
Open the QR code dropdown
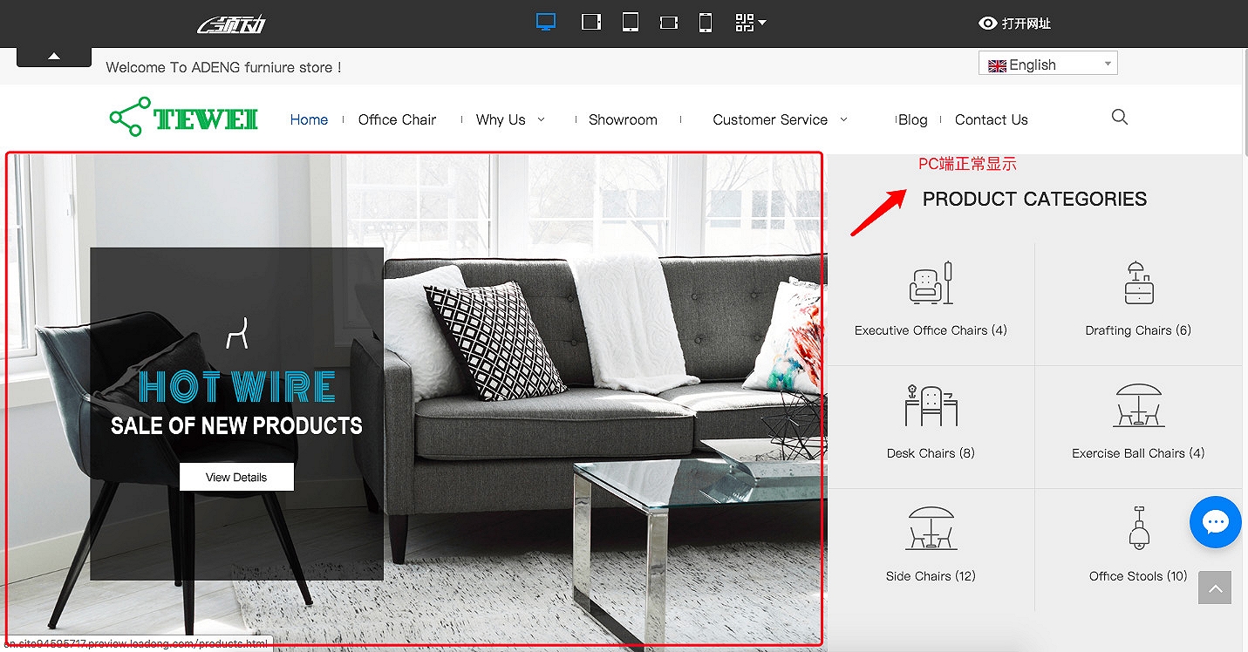(x=750, y=23)
